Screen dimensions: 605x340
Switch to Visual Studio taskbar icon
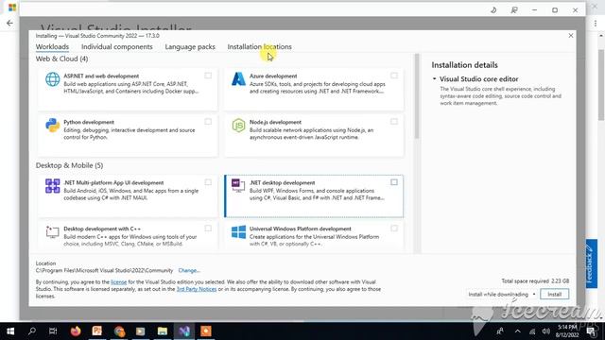click(184, 331)
